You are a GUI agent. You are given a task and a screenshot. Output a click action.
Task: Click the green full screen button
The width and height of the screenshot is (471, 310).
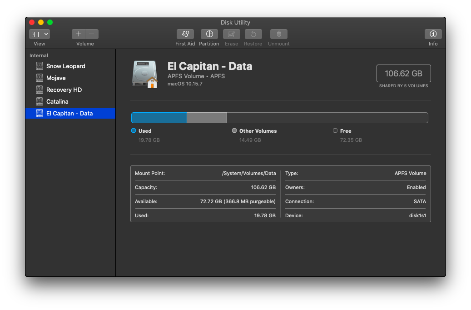point(50,22)
